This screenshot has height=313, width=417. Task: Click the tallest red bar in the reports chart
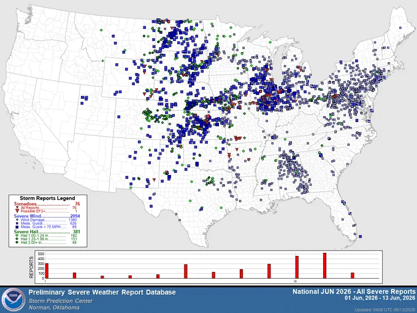click(x=325, y=266)
